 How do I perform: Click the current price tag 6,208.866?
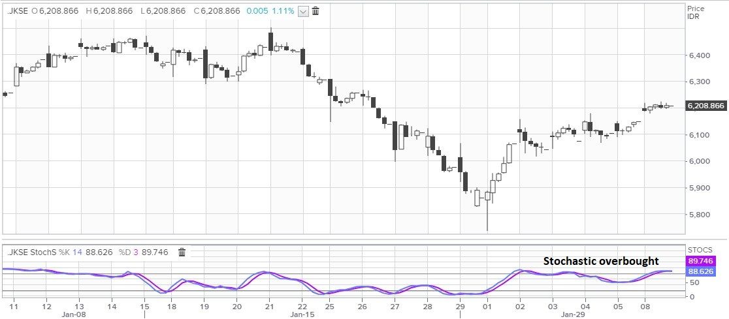(x=705, y=106)
